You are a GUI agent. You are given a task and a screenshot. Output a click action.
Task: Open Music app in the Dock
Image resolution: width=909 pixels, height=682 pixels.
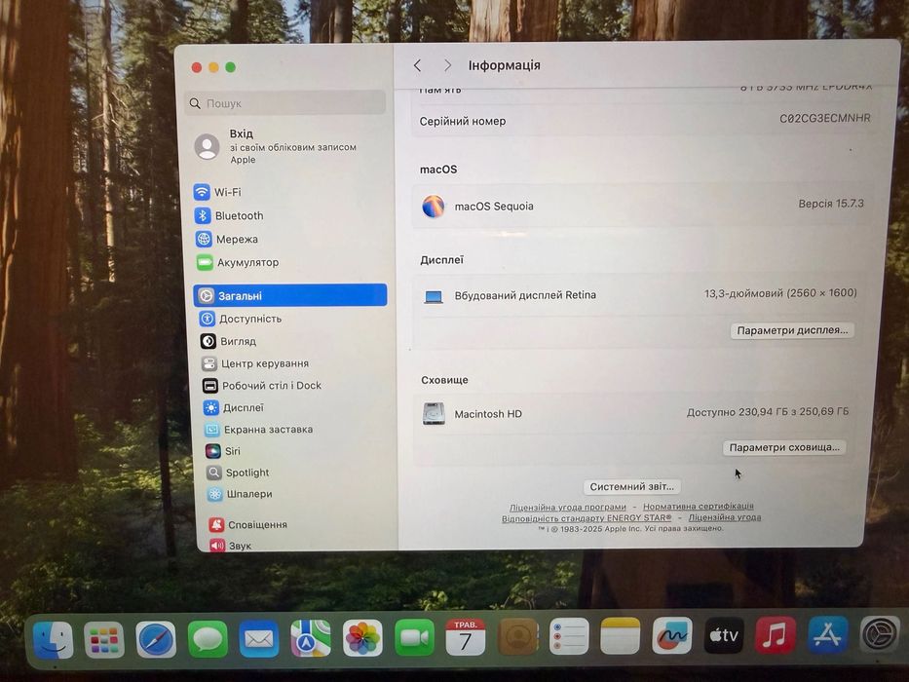[x=776, y=634]
